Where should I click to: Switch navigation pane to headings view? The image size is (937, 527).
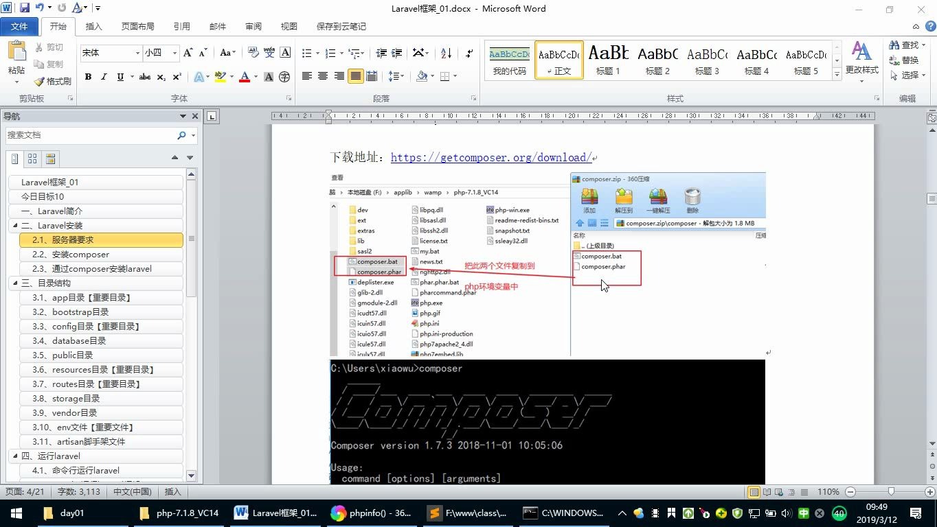[x=15, y=159]
